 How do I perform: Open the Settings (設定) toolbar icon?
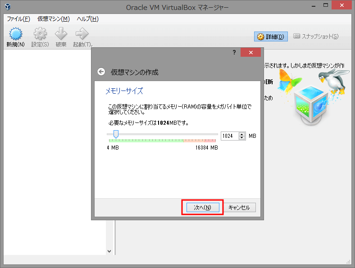pyautogui.click(x=40, y=37)
